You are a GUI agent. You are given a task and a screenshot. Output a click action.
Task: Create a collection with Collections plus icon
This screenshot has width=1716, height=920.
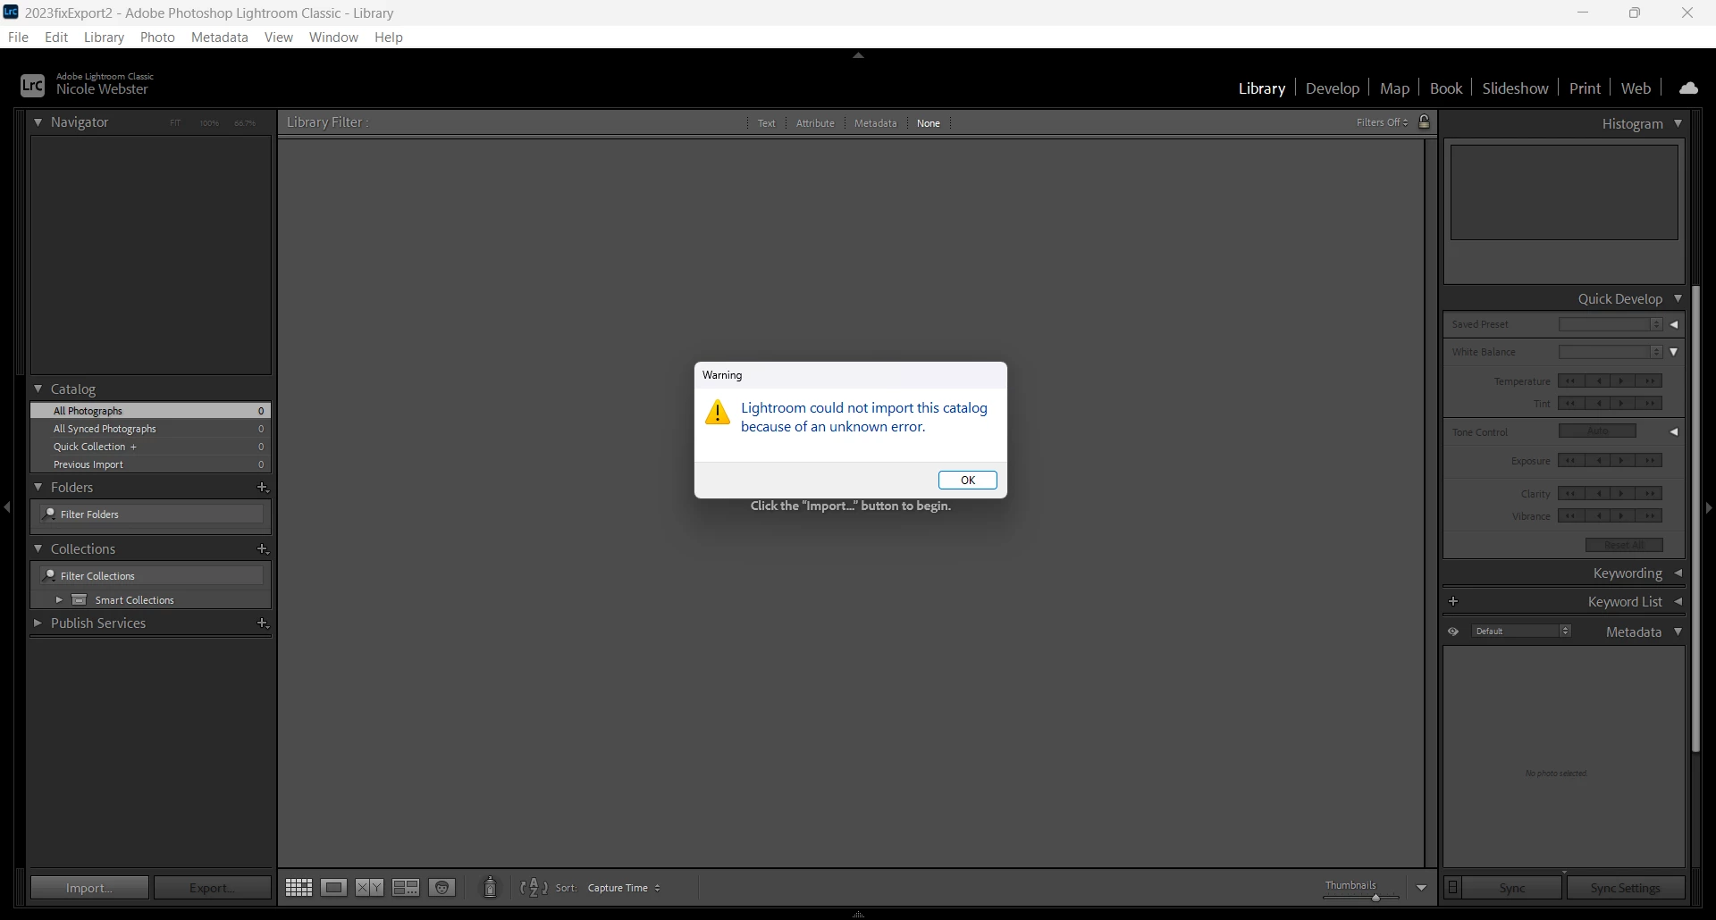pyautogui.click(x=263, y=549)
